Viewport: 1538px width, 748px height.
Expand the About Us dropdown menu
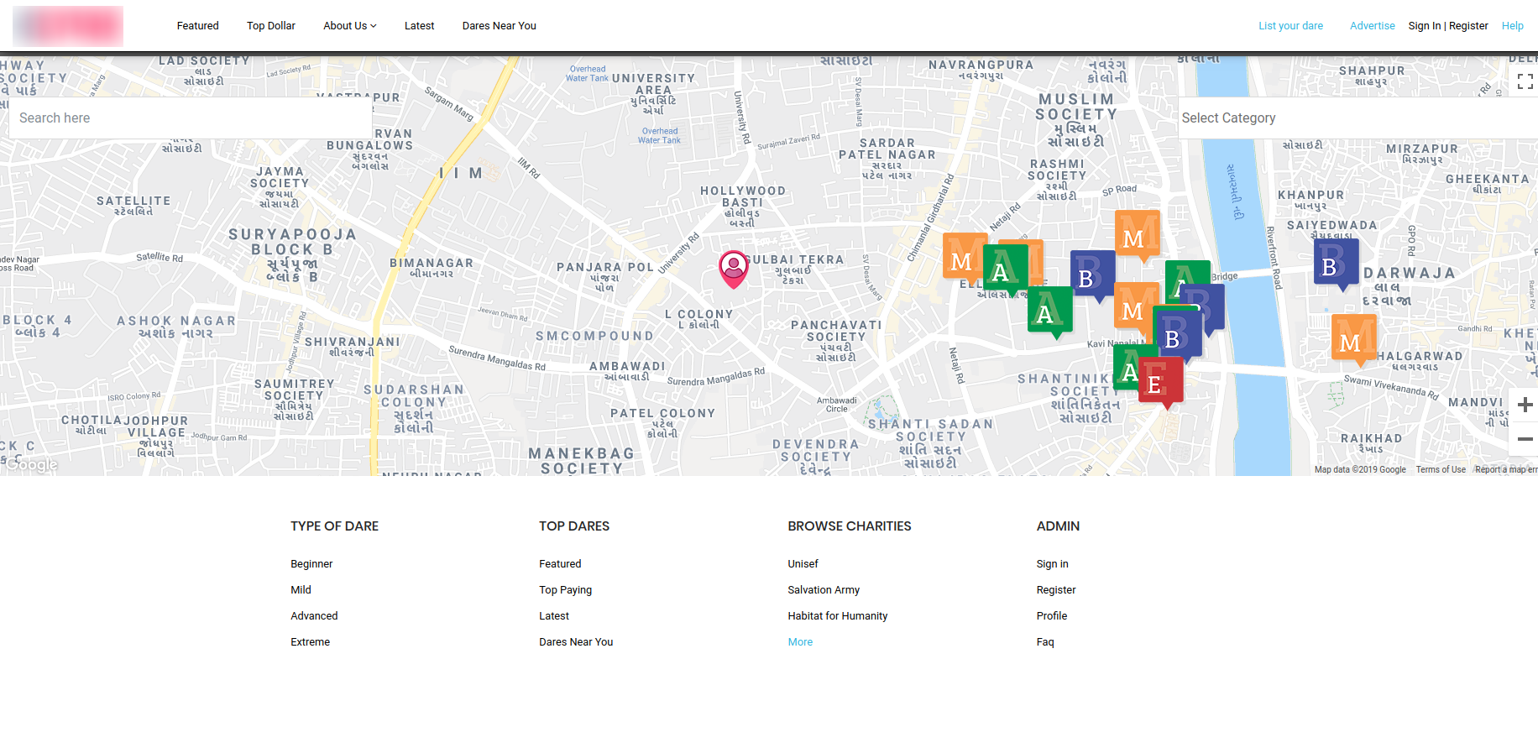click(x=349, y=26)
